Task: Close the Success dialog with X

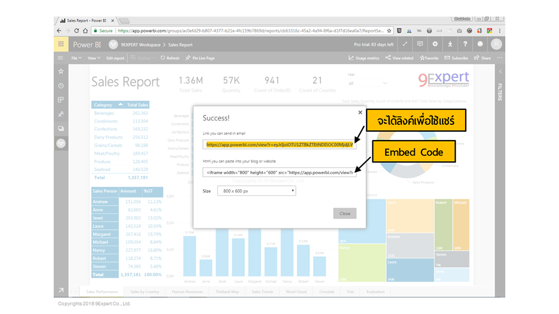Action: coord(359,112)
